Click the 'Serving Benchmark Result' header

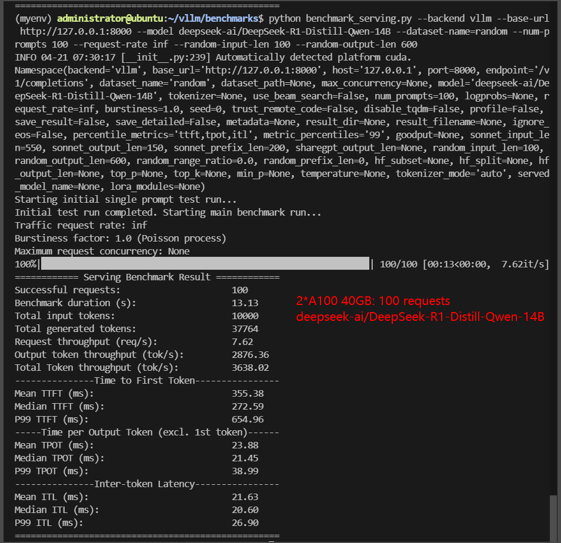click(x=147, y=277)
